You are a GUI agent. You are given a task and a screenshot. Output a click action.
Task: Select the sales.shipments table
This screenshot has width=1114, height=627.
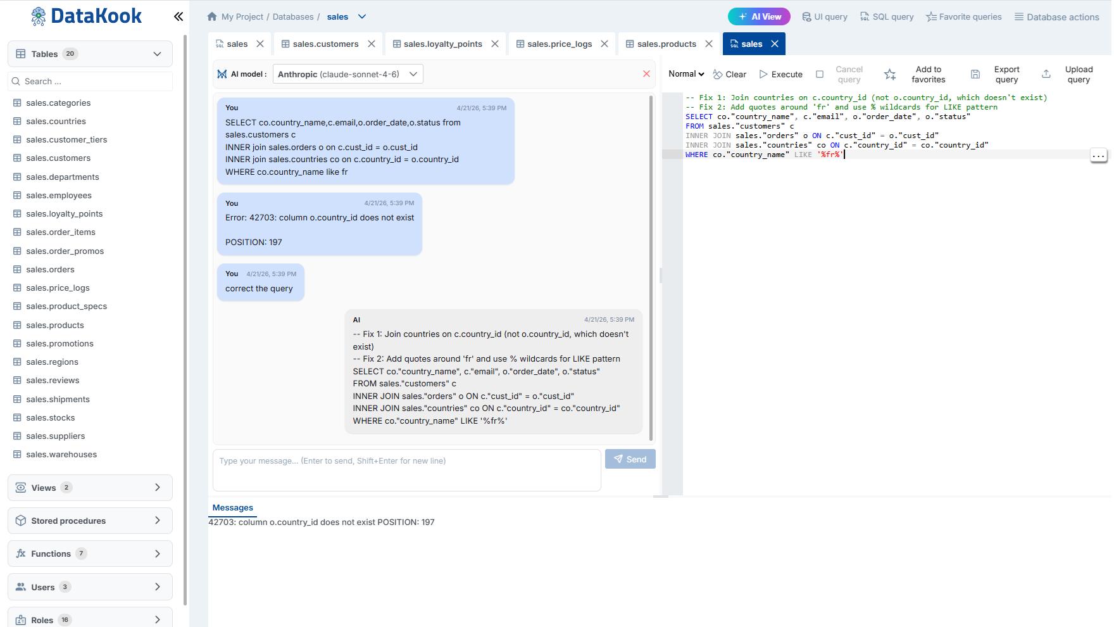pos(58,400)
